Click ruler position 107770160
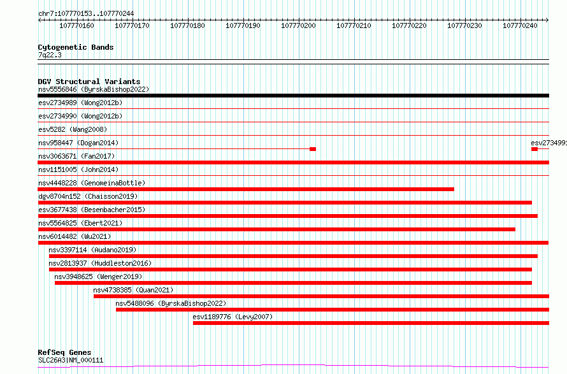Screen dimensions: 567x374 [76, 25]
